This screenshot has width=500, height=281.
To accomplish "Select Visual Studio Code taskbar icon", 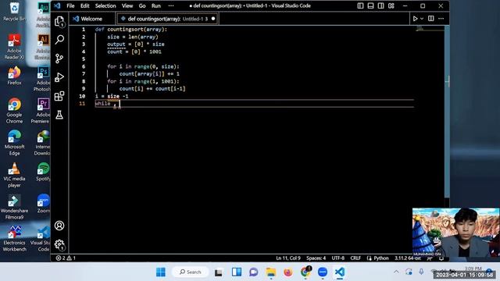I will (340, 272).
